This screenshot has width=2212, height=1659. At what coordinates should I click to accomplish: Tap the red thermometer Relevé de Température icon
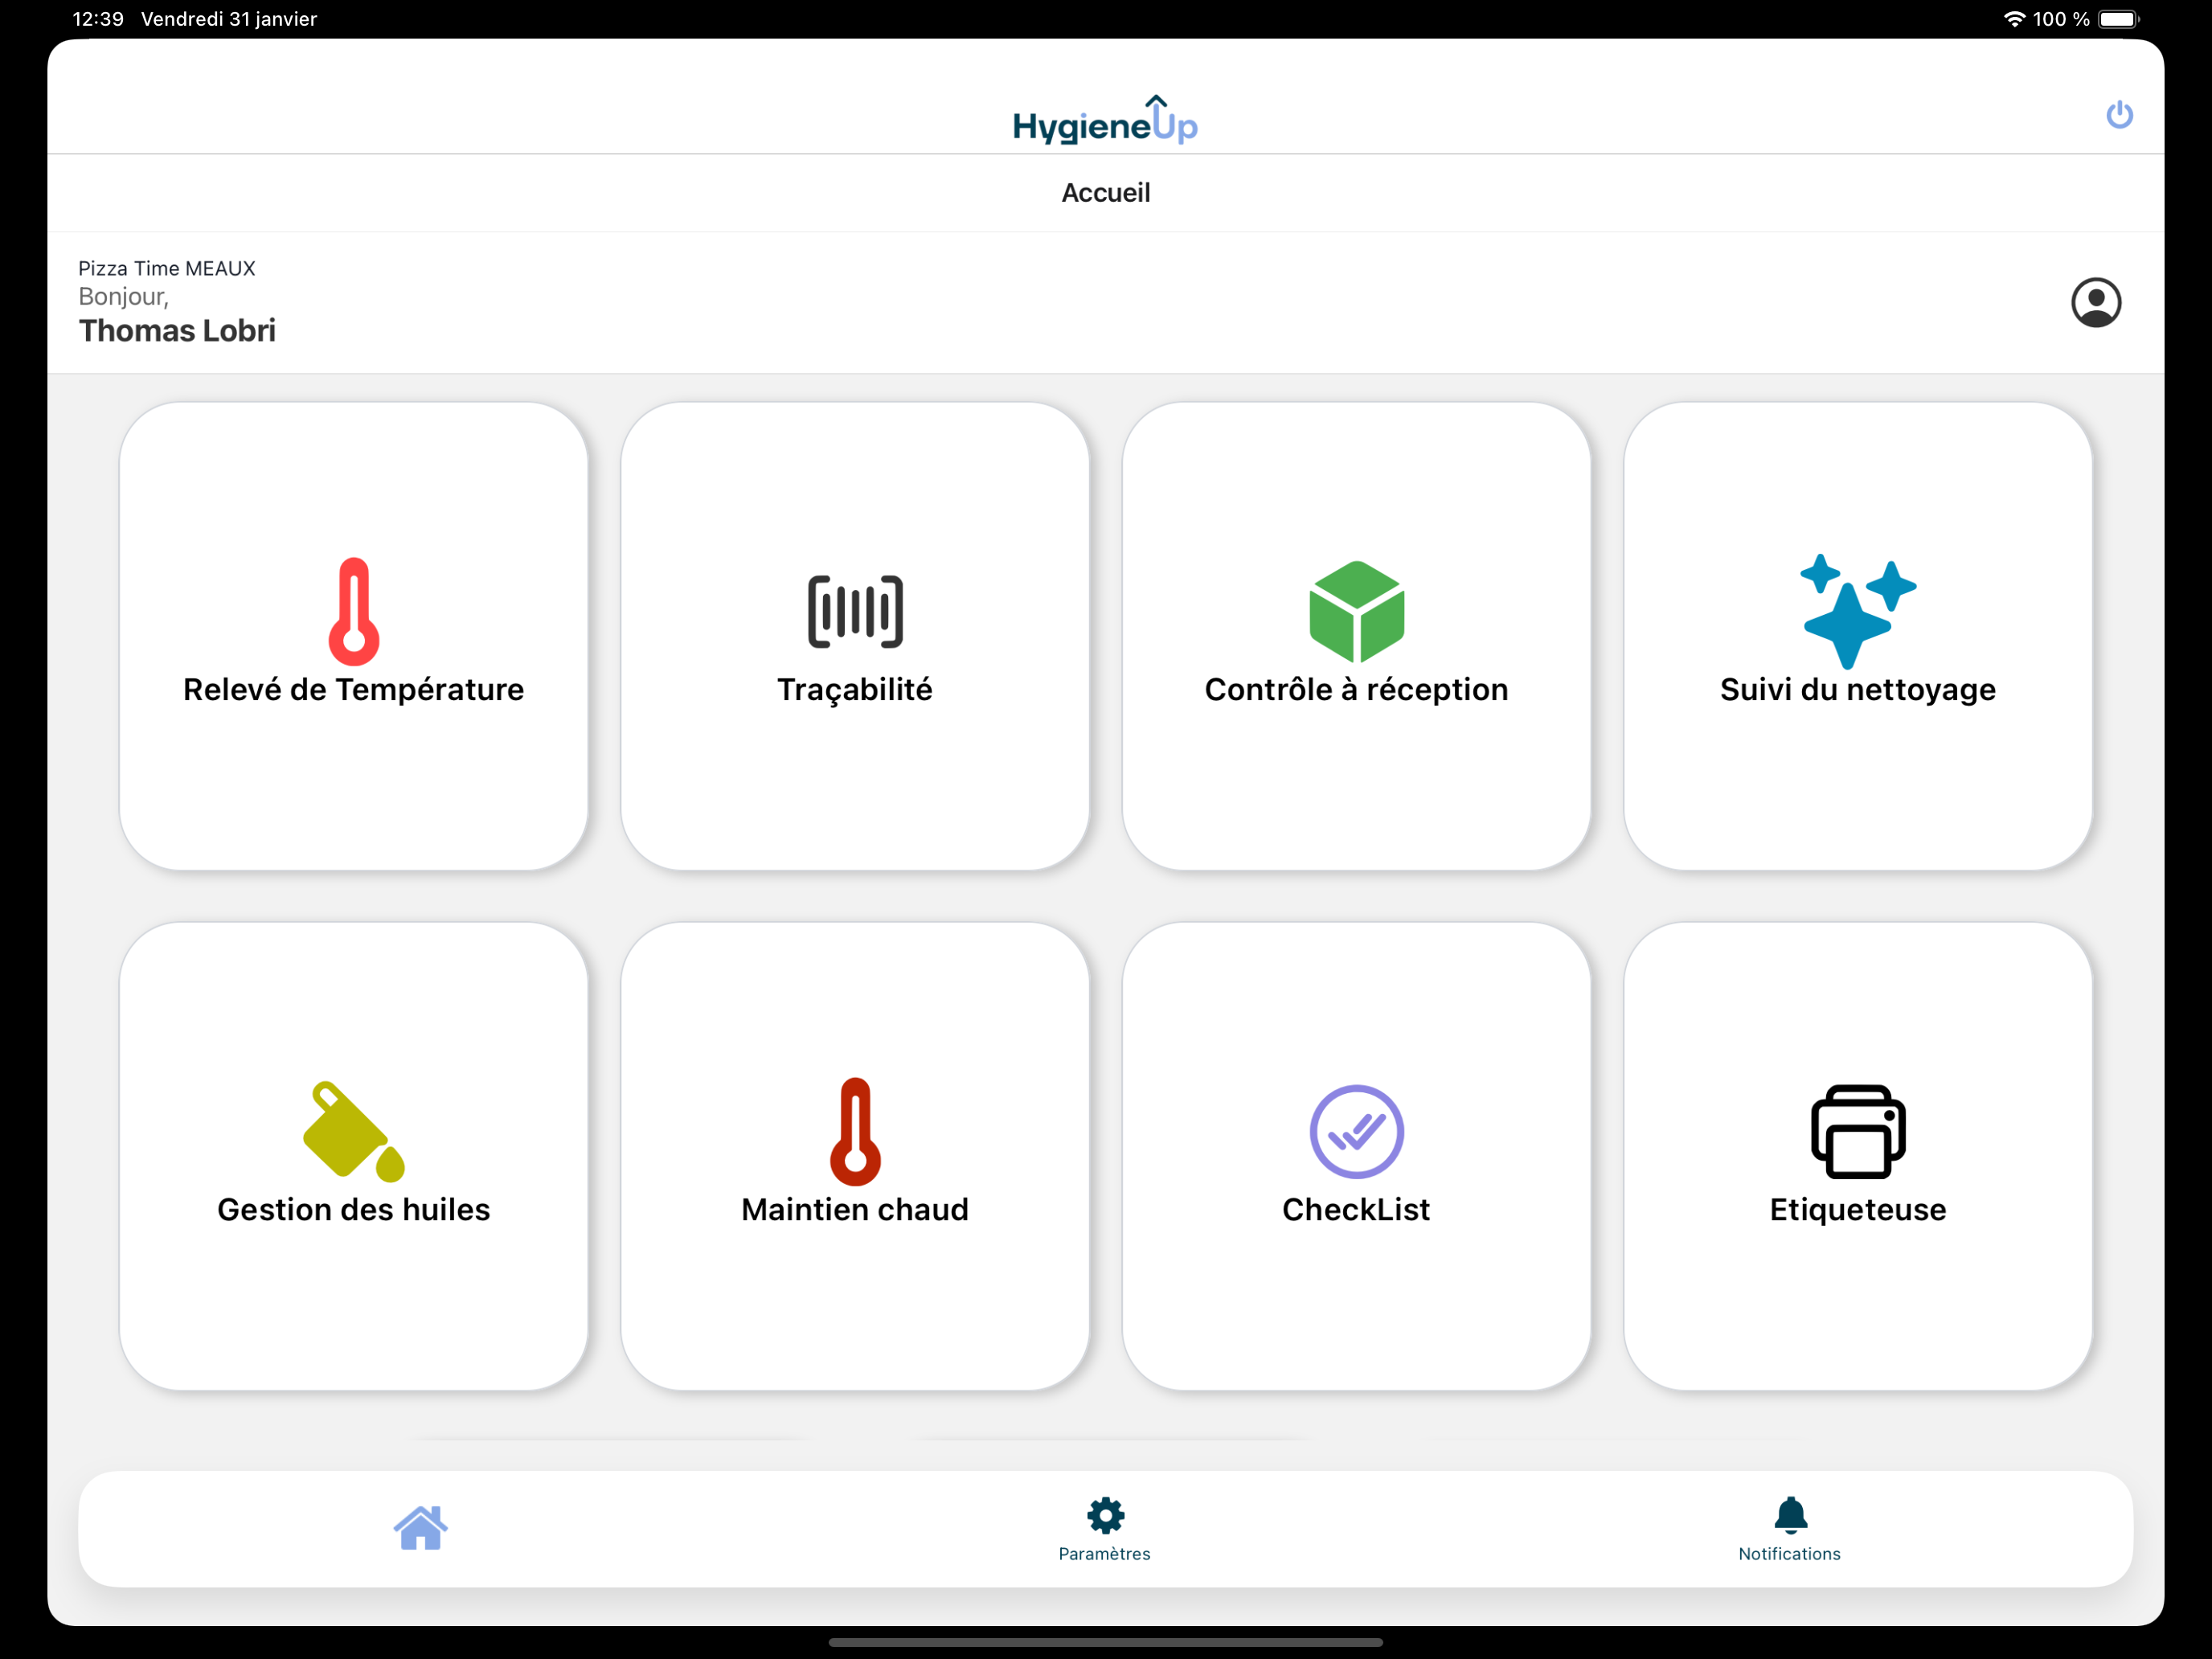(x=354, y=611)
